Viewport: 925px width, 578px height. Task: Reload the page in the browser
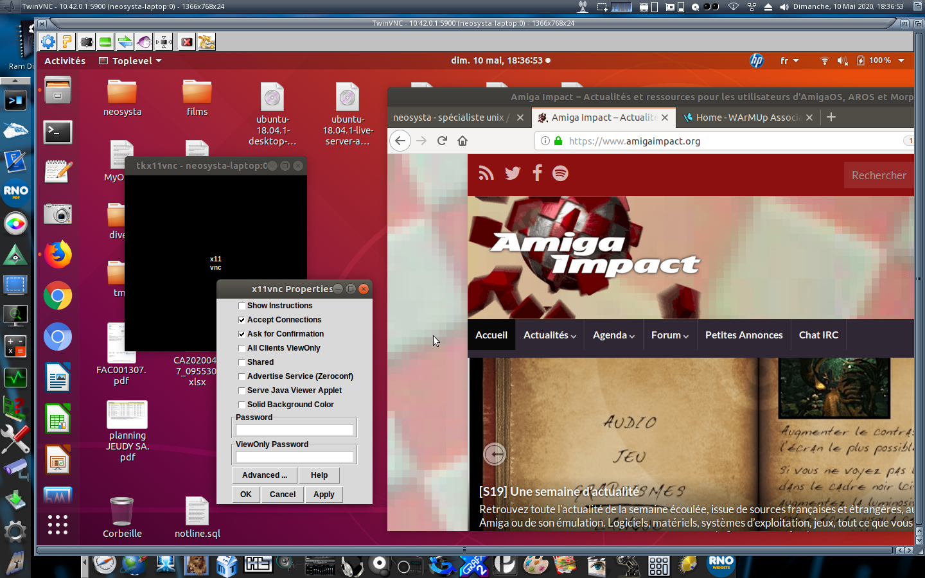pyautogui.click(x=442, y=141)
